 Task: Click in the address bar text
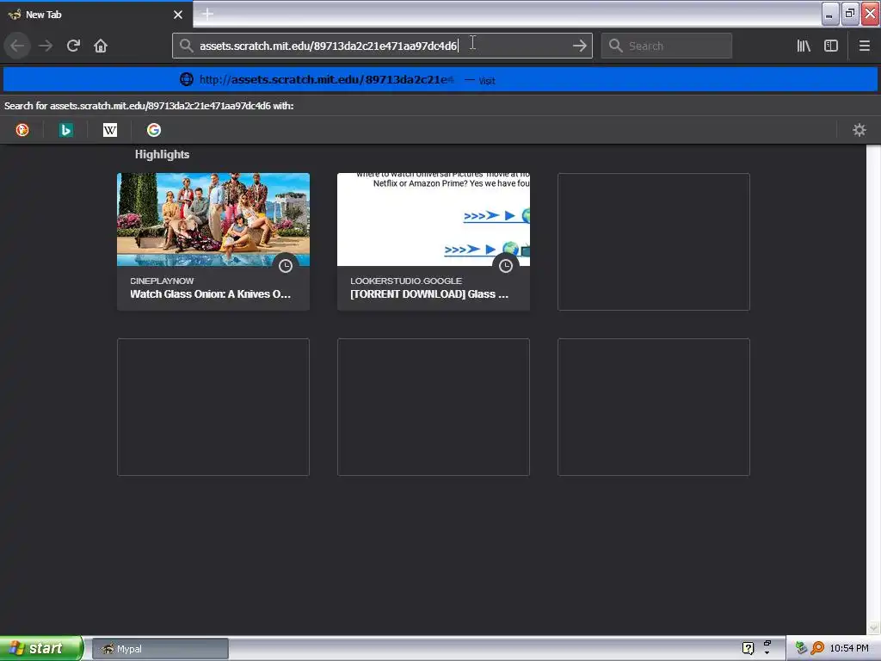328,46
